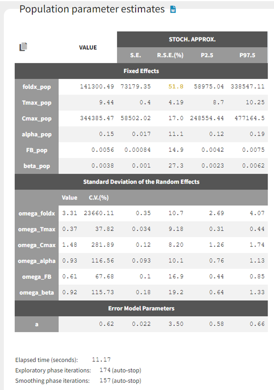
Task: Click the Word export icon beside the title
Action: (x=173, y=9)
